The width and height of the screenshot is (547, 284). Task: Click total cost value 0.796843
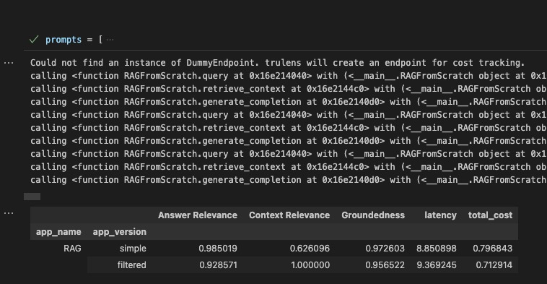point(493,249)
